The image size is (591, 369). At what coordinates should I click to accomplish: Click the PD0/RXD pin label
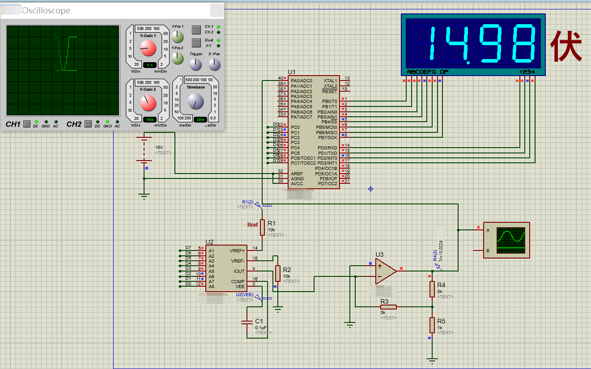tap(327, 148)
